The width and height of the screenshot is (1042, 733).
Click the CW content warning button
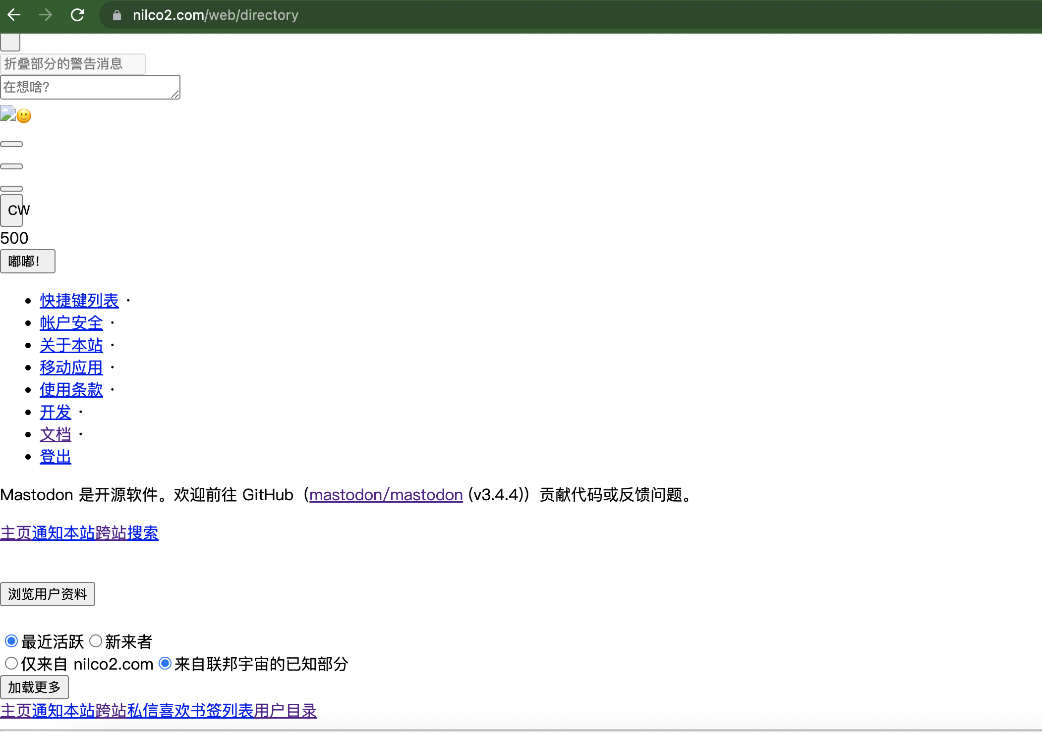click(12, 210)
